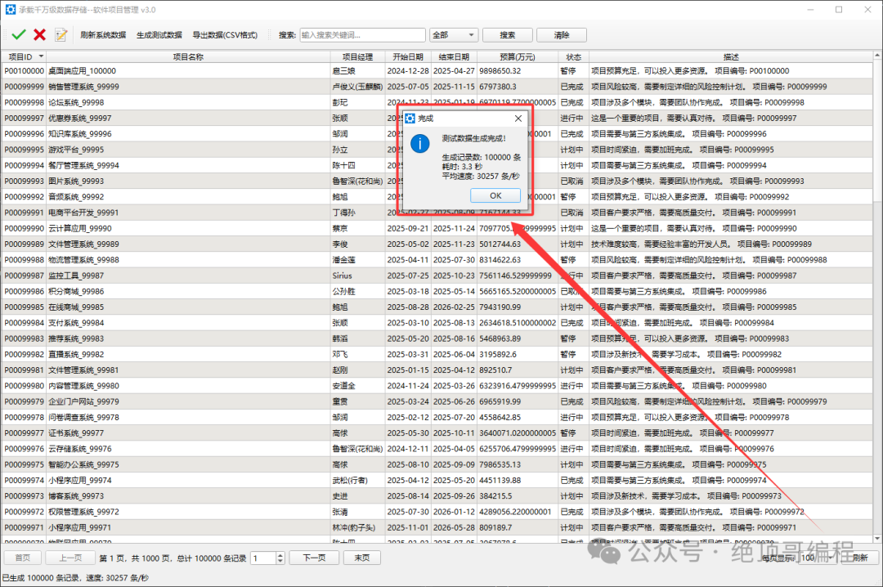Click 论坛系统_99998 project name cell
The image size is (883, 587).
pos(188,102)
